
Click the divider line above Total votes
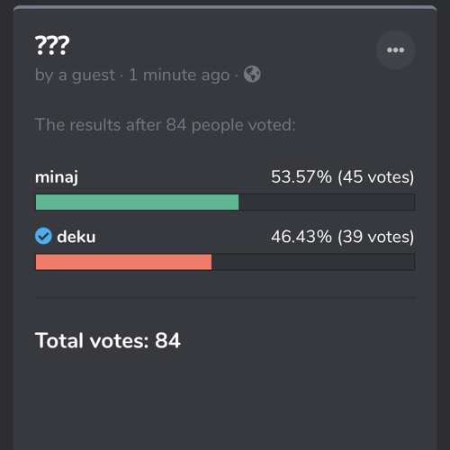(225, 298)
